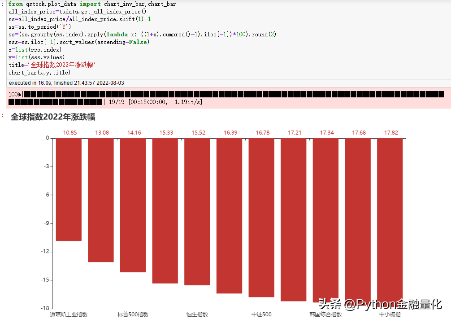Click the x-axis label 中证500

pos(261,315)
